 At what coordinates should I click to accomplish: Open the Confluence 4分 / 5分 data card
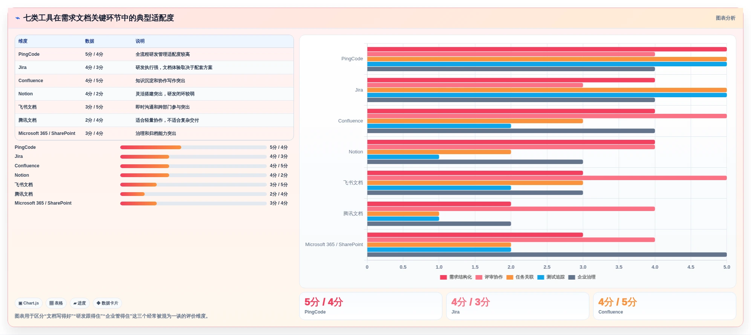(664, 306)
